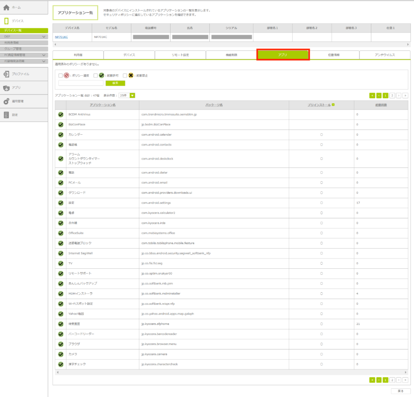Open プロファイル via its sidebar icon
This screenshot has height=397, width=414.
click(6, 74)
